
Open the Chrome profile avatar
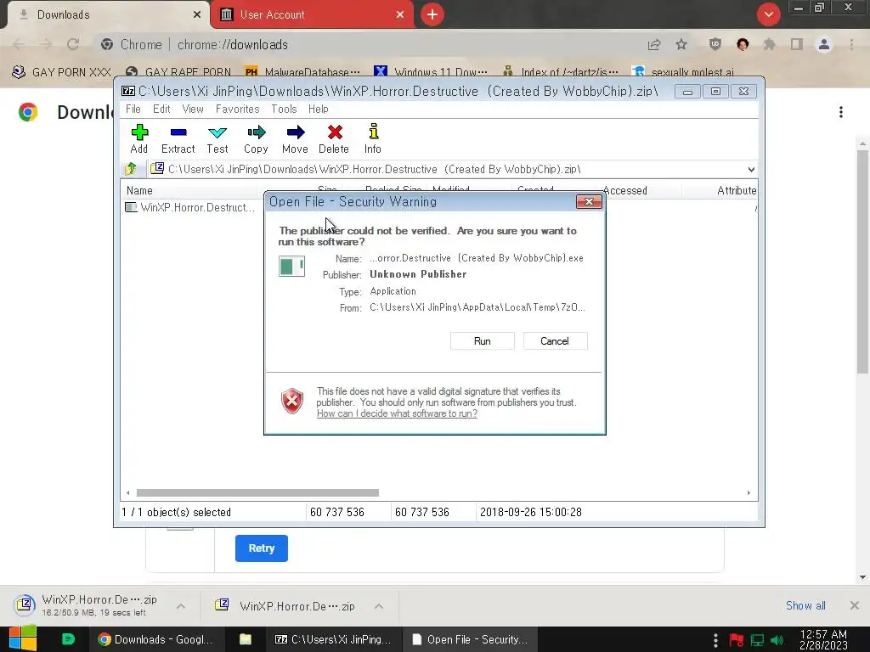click(824, 44)
